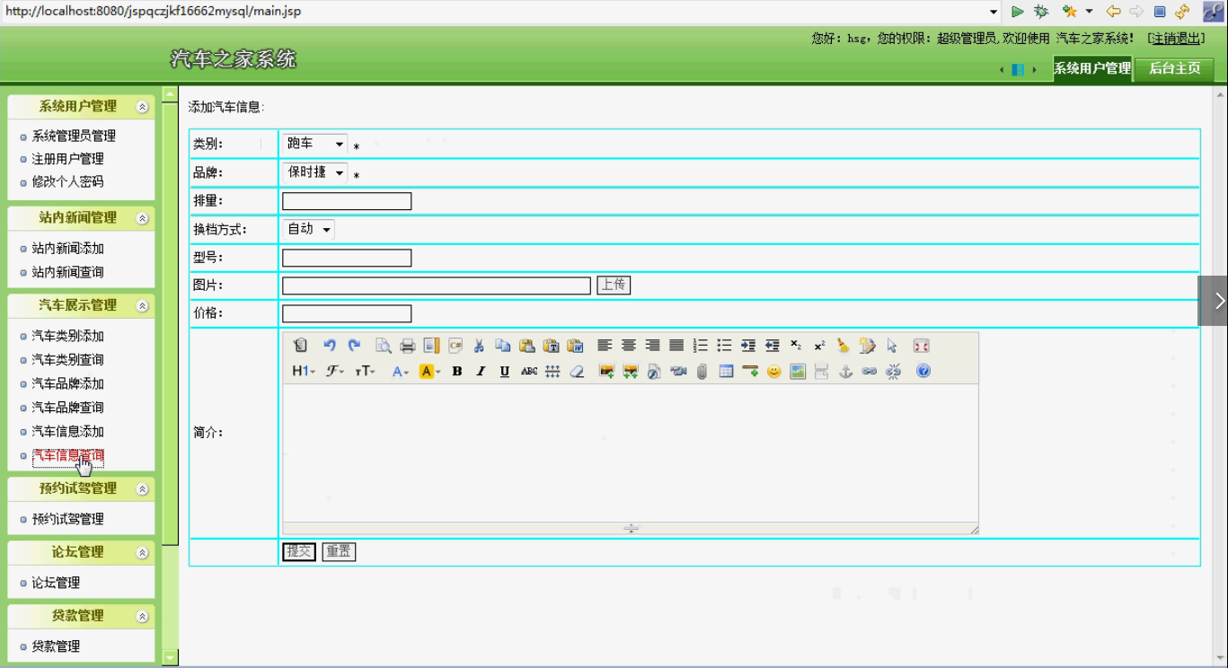Screen dimensions: 1228x668
Task: Insert a numbered list in the editor
Action: [701, 346]
